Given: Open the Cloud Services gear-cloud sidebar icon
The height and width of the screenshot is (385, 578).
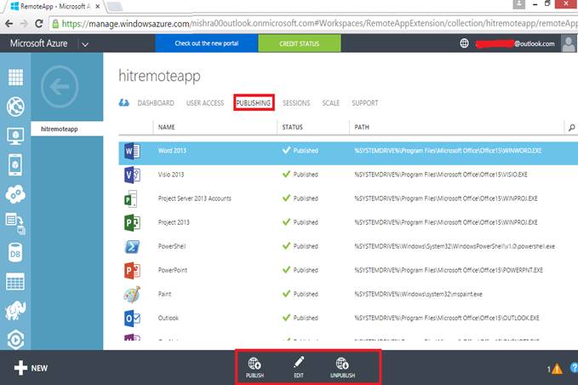Looking at the screenshot, I should click(15, 194).
